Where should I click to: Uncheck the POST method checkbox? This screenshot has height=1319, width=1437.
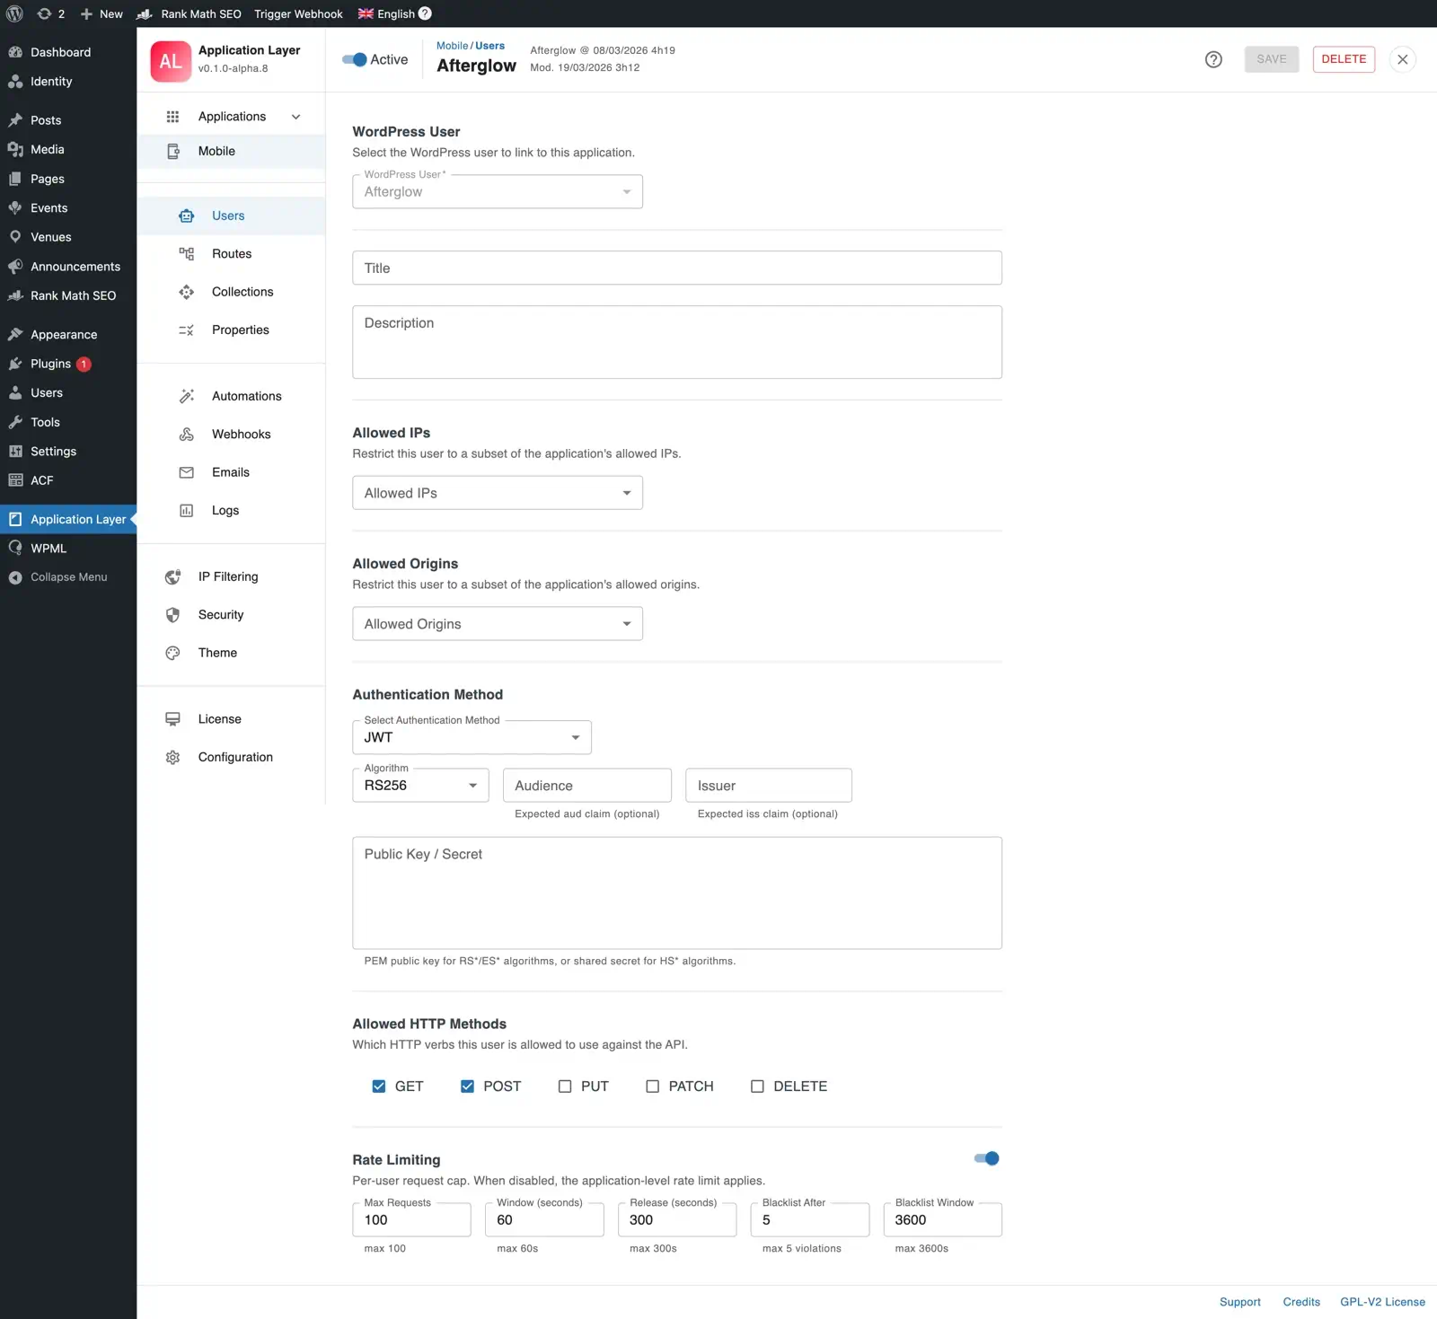(x=467, y=1086)
